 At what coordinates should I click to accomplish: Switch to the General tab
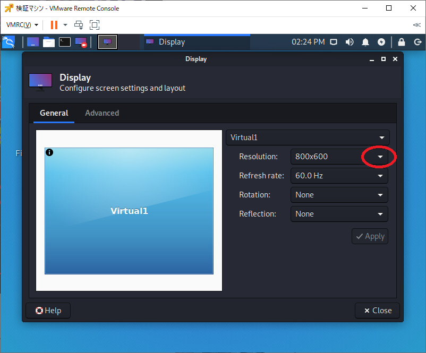pyautogui.click(x=54, y=113)
